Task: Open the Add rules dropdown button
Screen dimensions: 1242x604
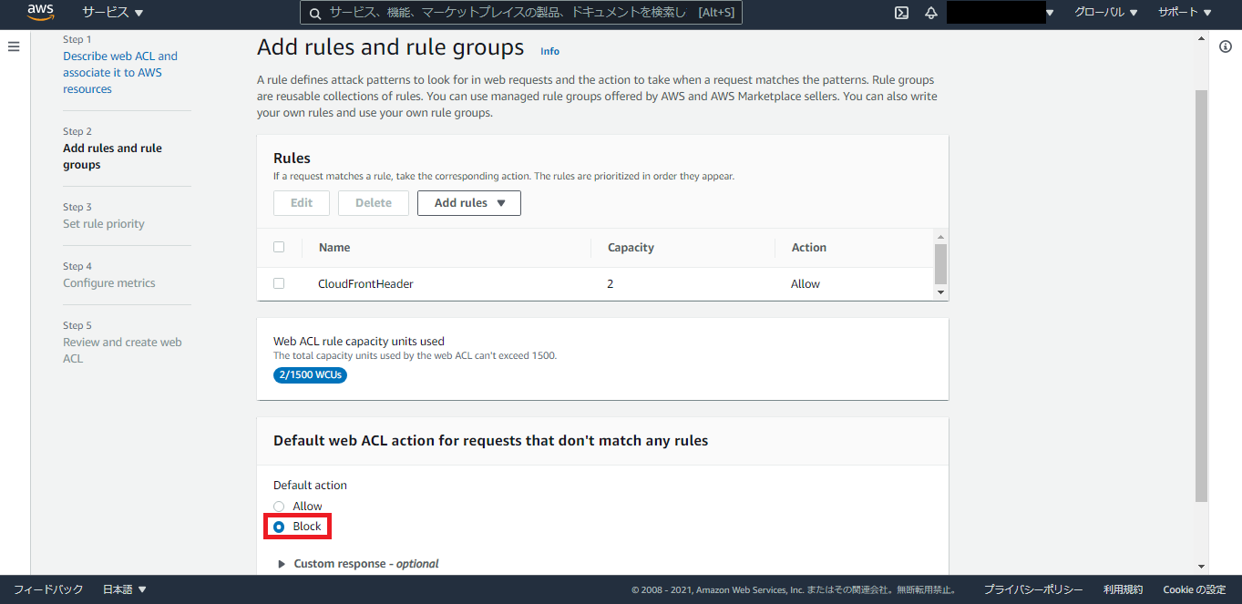Action: [x=469, y=203]
